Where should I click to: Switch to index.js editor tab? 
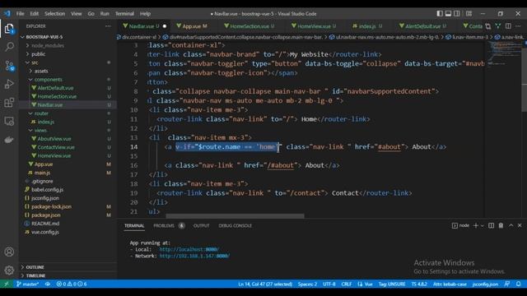pos(367,25)
